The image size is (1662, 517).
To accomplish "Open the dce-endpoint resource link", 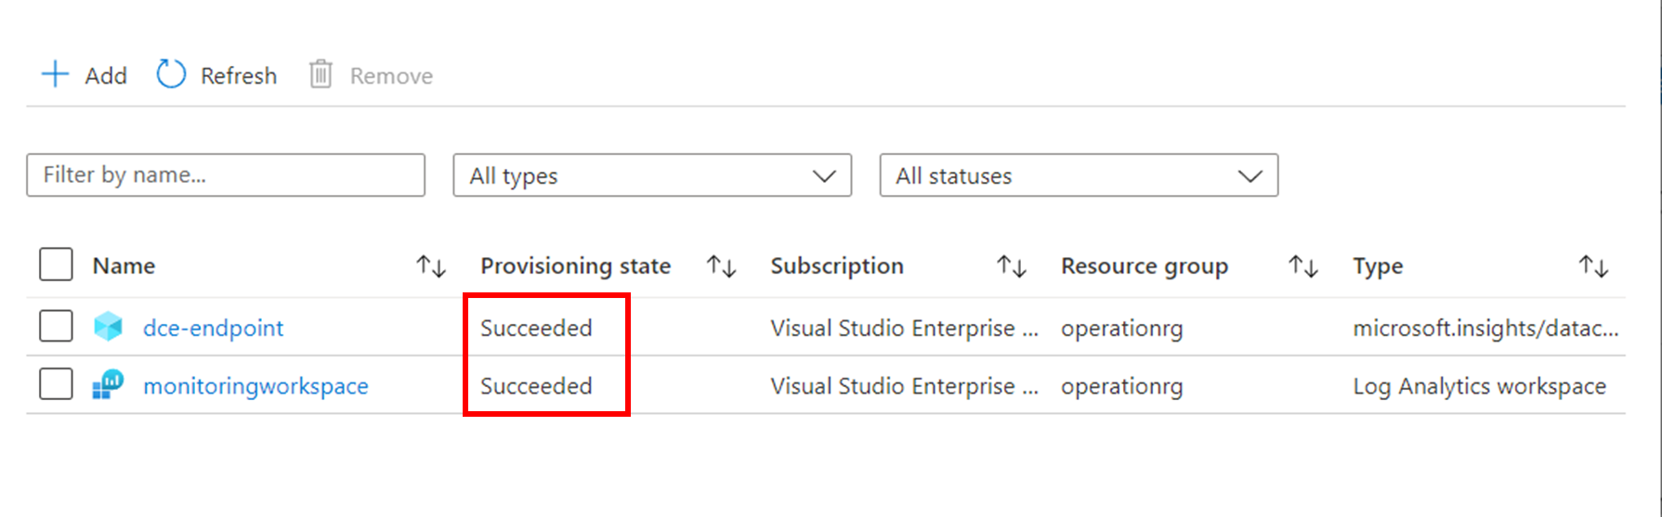I will tap(213, 328).
